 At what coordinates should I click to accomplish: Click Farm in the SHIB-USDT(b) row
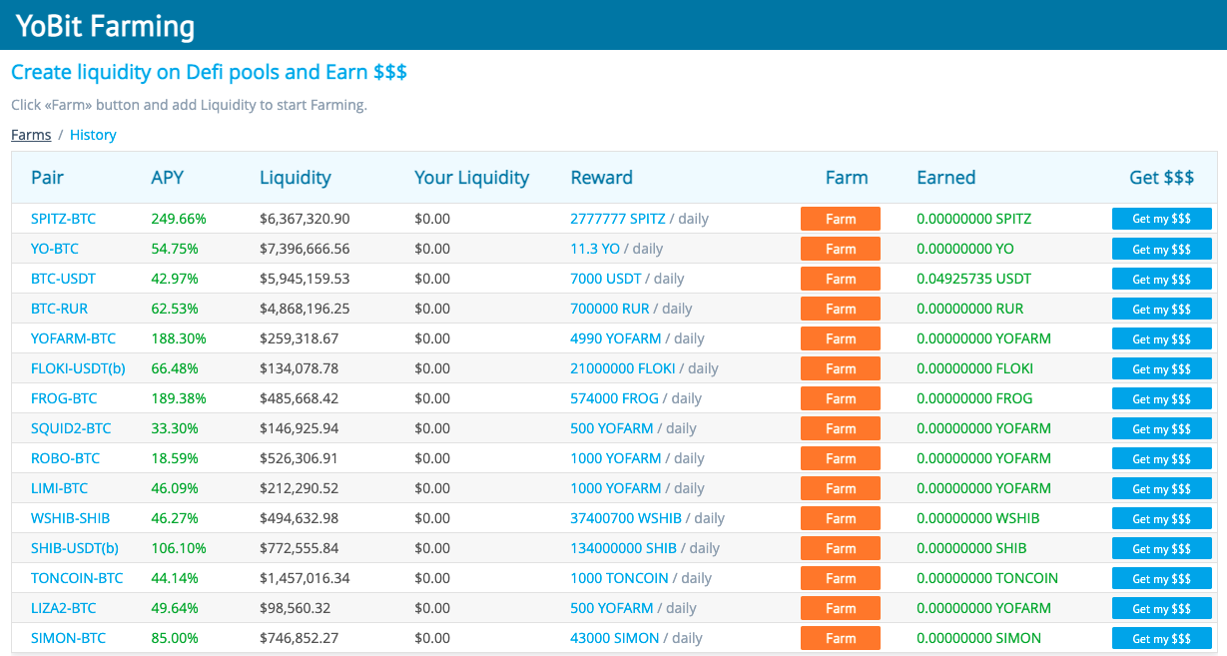tap(841, 548)
